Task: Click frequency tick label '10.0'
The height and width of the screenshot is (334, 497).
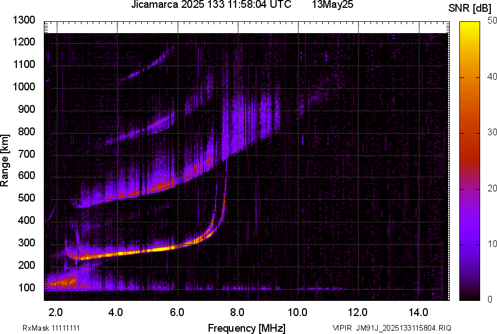Action: 297,313
